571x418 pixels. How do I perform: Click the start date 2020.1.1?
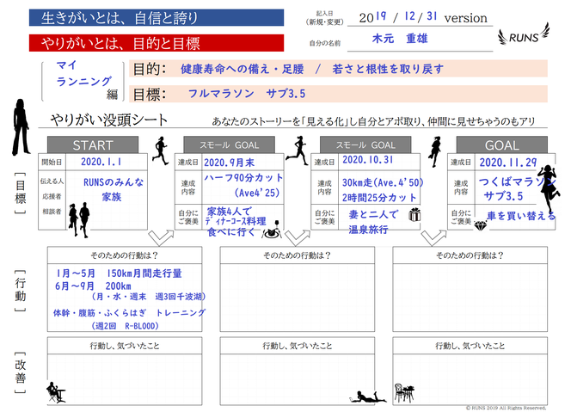point(101,162)
